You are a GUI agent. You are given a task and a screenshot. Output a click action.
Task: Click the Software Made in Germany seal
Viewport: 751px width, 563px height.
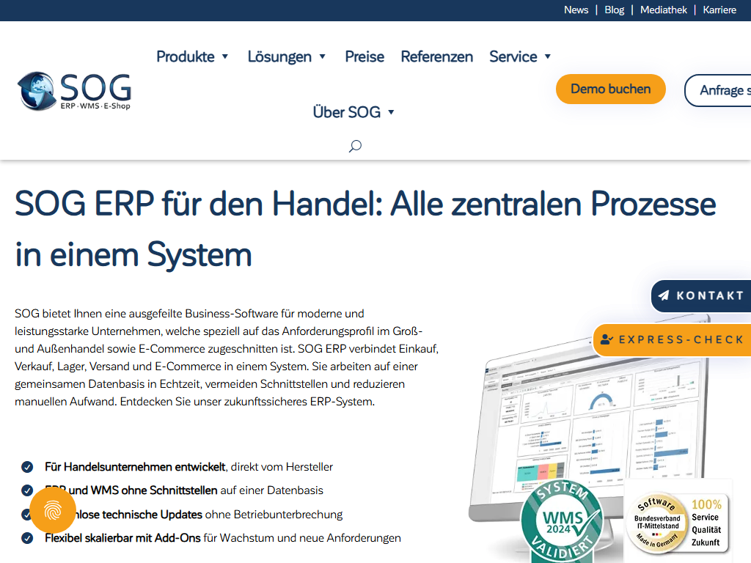pos(657,523)
